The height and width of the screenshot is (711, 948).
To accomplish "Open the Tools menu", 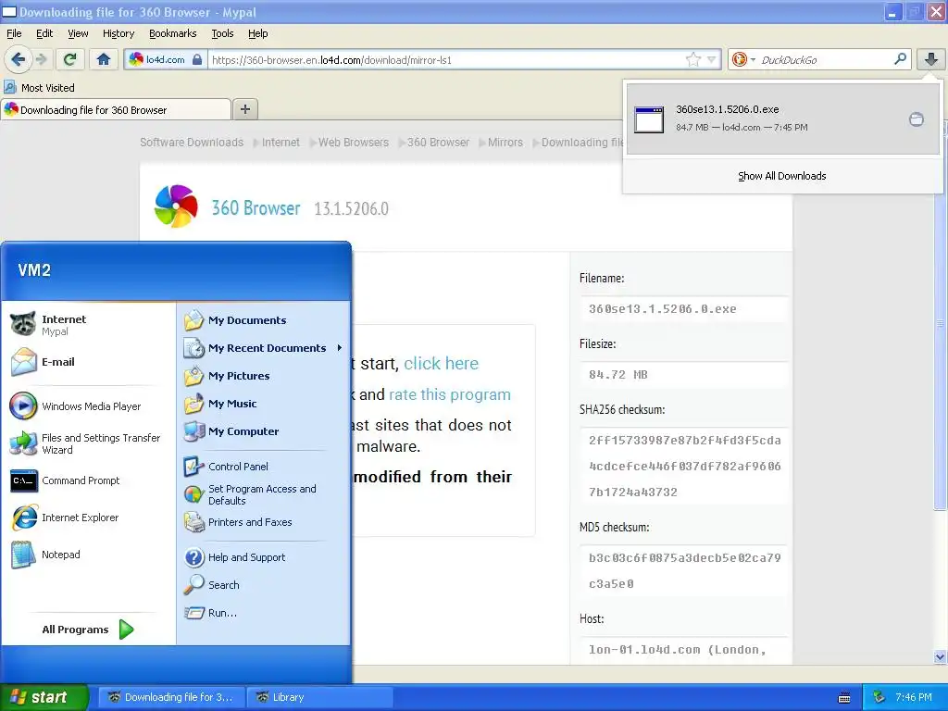I will [x=222, y=33].
